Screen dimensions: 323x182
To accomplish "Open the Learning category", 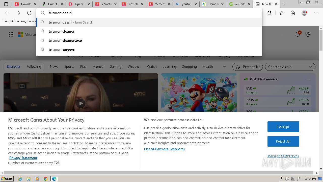I will pyautogui.click(x=169, y=67).
